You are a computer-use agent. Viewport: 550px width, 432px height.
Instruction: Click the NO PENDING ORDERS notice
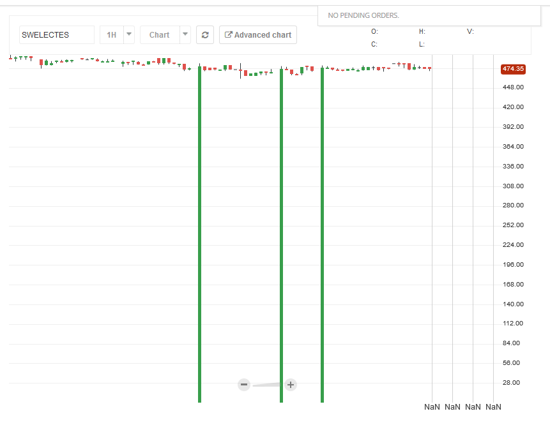363,15
